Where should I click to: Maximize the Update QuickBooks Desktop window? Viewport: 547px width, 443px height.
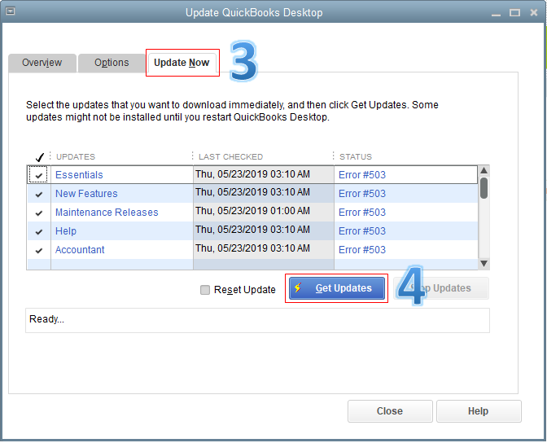tap(515, 13)
